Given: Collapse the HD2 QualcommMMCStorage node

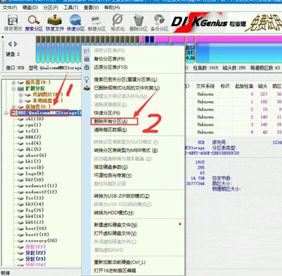Looking at the screenshot, I should coord(6,113).
